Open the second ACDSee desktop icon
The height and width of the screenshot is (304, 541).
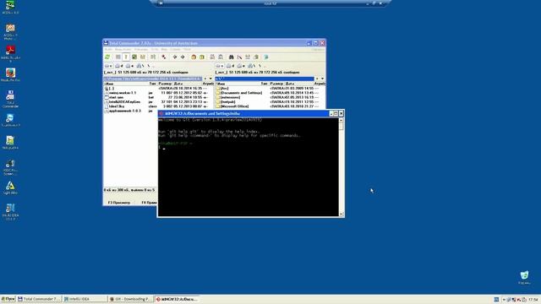pyautogui.click(x=10, y=32)
